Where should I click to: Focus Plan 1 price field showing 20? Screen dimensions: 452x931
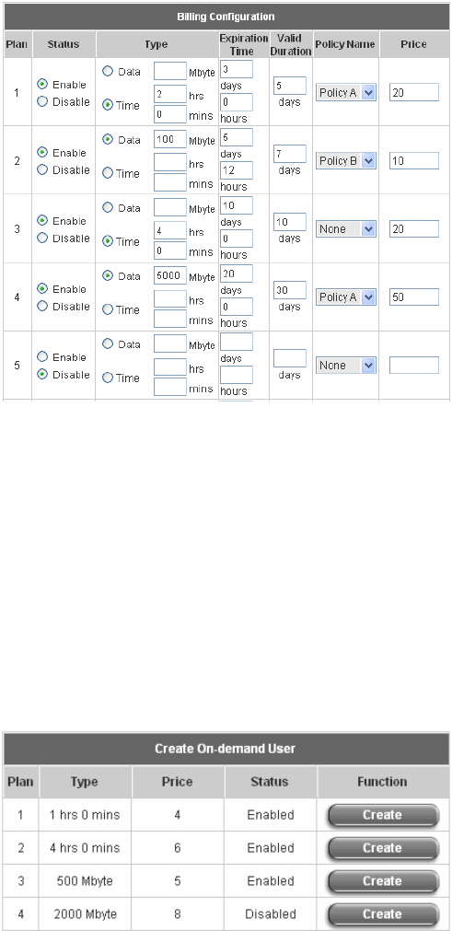coord(414,93)
